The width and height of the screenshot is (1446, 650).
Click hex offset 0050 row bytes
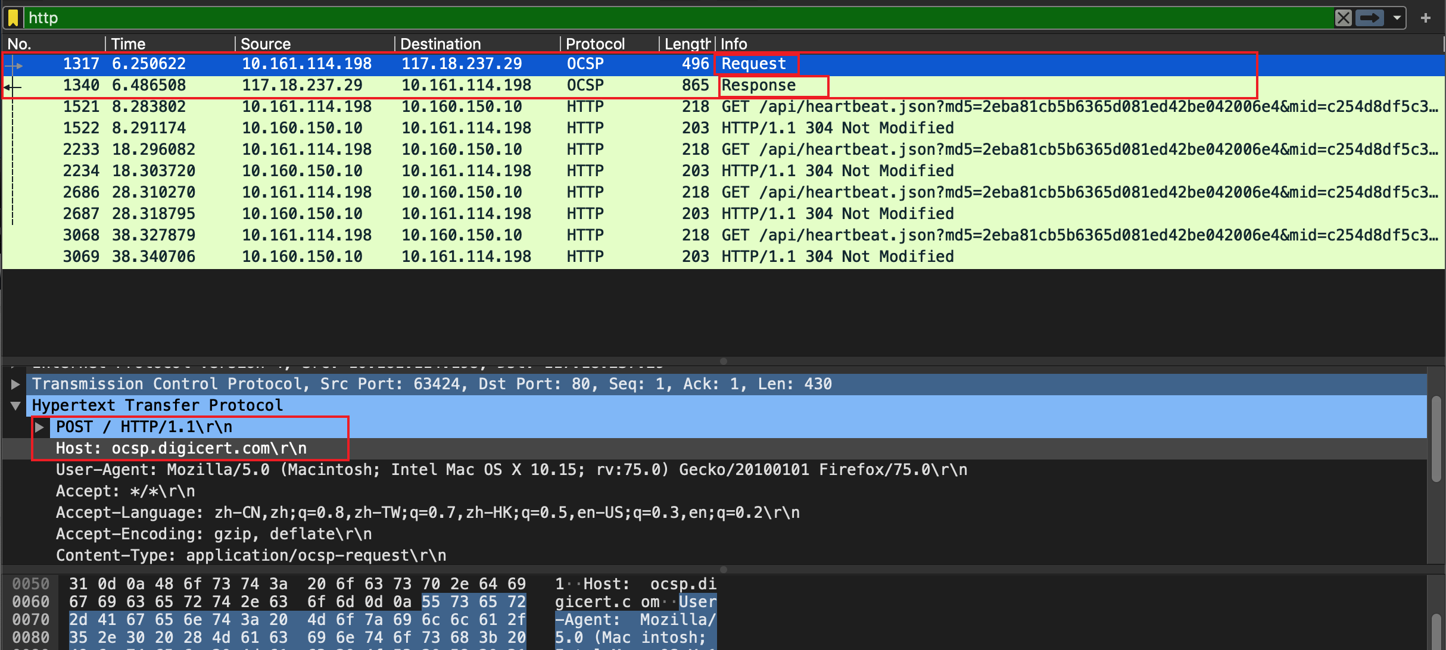click(297, 584)
